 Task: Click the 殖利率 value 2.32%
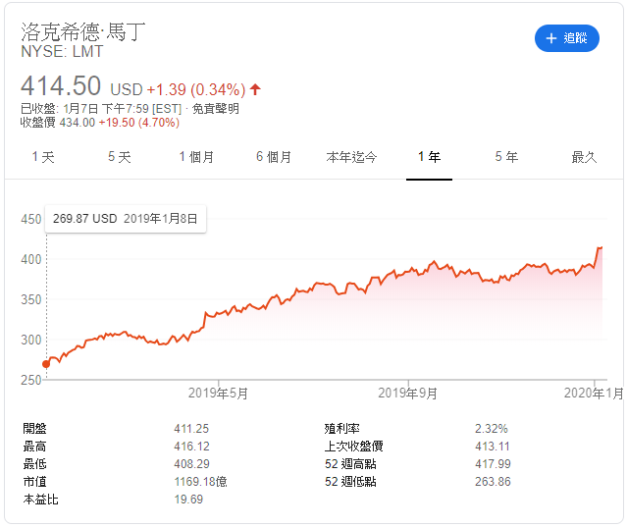pos(491,429)
